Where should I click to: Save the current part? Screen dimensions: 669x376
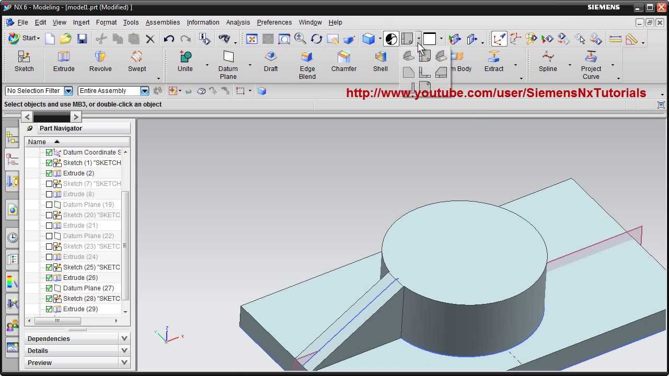click(x=82, y=39)
